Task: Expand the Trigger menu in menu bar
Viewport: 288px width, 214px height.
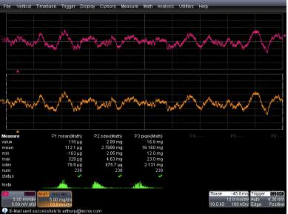Action: point(68,6)
